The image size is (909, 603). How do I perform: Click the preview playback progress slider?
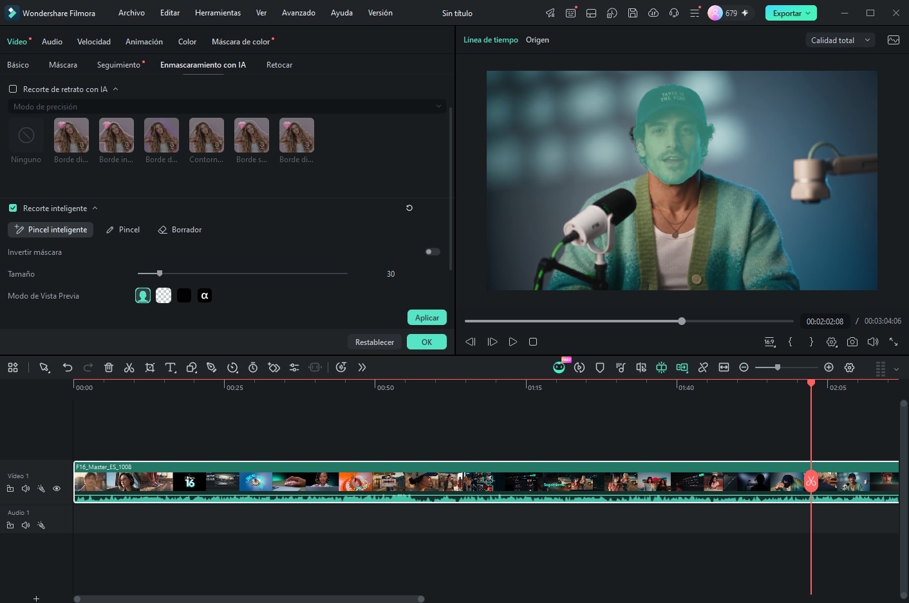tap(629, 321)
